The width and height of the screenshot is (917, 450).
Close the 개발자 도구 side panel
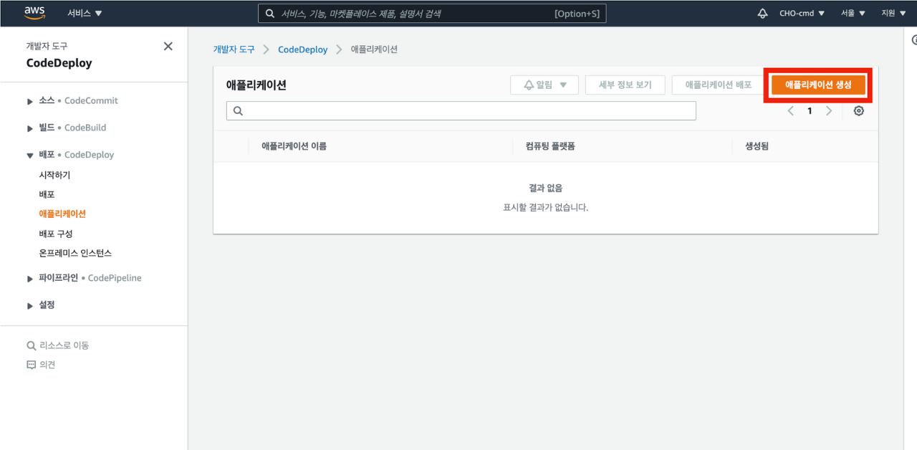(168, 47)
